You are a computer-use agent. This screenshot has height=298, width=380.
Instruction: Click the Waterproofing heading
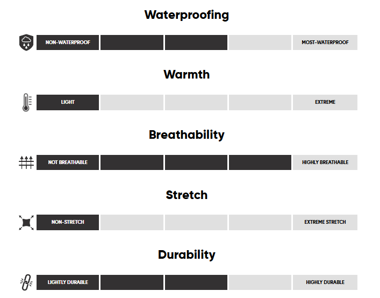(x=187, y=15)
